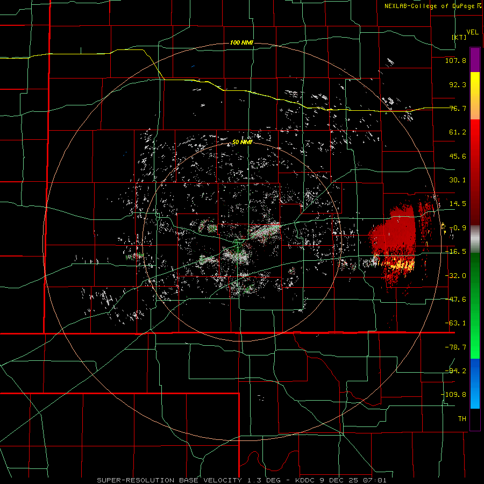Click the 45.6 velocity scale value
484x484 pixels.
(x=458, y=156)
